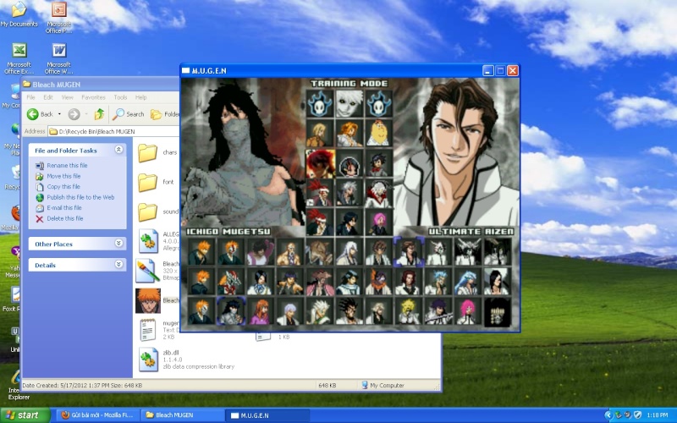Click the Windows start button
This screenshot has width=677, height=423.
[25, 415]
